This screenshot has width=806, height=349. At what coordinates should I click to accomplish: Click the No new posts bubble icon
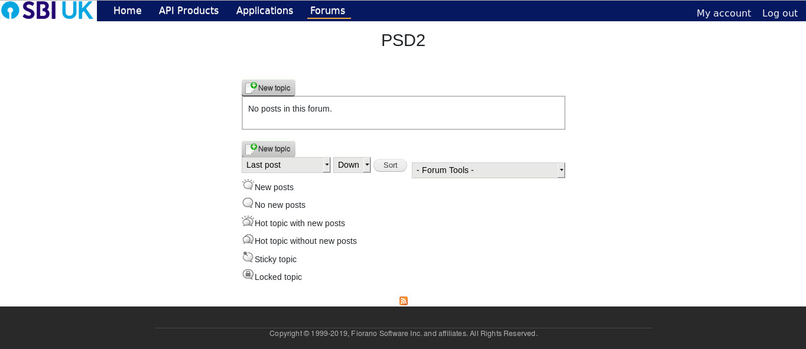(248, 203)
